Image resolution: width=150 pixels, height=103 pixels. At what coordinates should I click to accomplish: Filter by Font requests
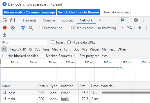click(67, 49)
